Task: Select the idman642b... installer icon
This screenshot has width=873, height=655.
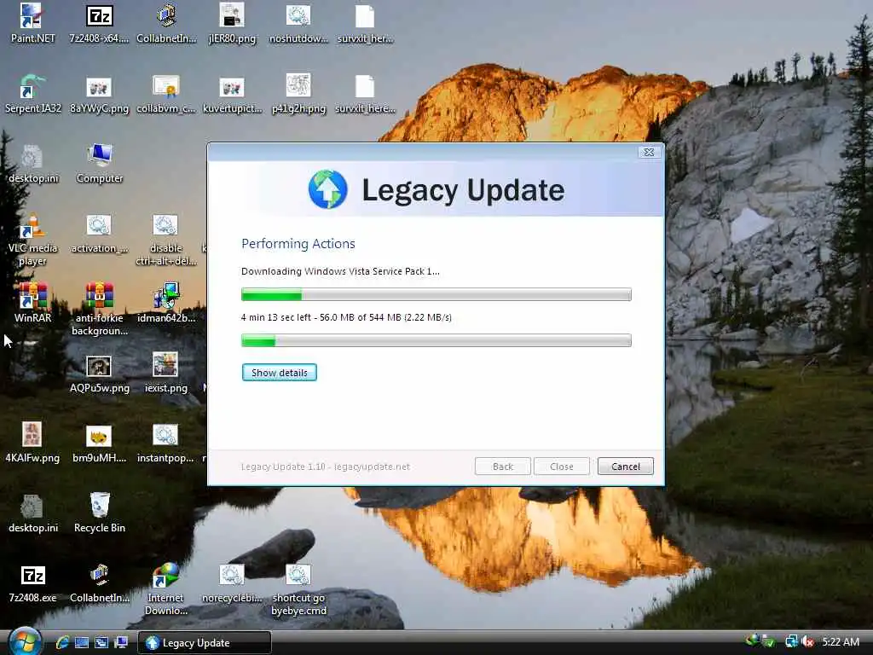Action: pyautogui.click(x=166, y=303)
